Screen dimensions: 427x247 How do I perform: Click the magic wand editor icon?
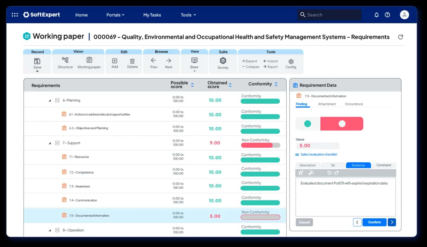pos(311,173)
